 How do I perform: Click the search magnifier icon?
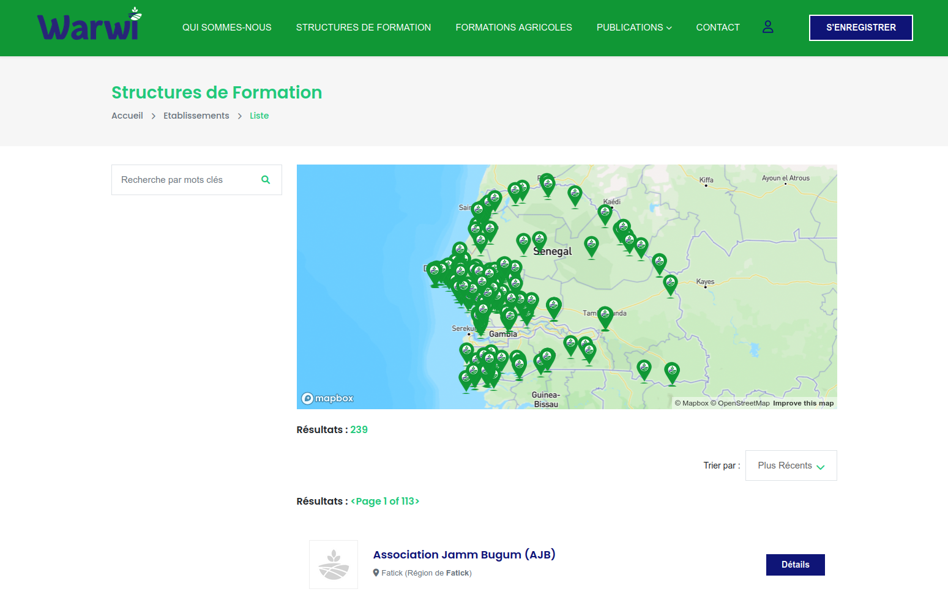coord(266,180)
